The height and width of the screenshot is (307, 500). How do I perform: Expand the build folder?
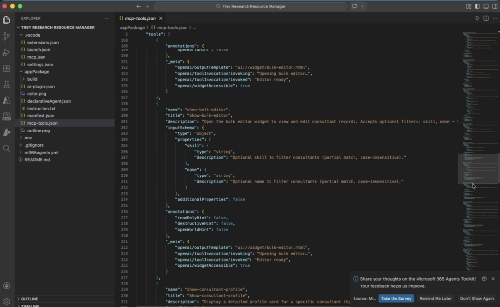(32, 79)
